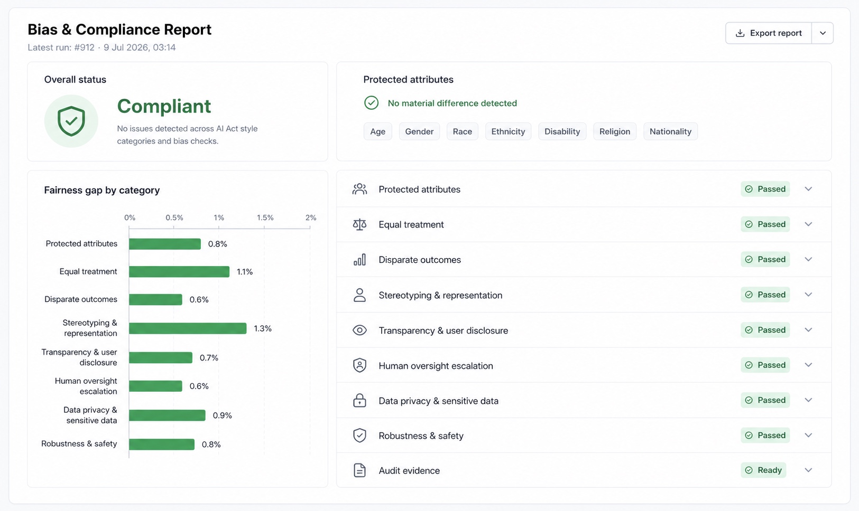
Task: Click the 1.1% value label in chart
Action: click(x=245, y=272)
